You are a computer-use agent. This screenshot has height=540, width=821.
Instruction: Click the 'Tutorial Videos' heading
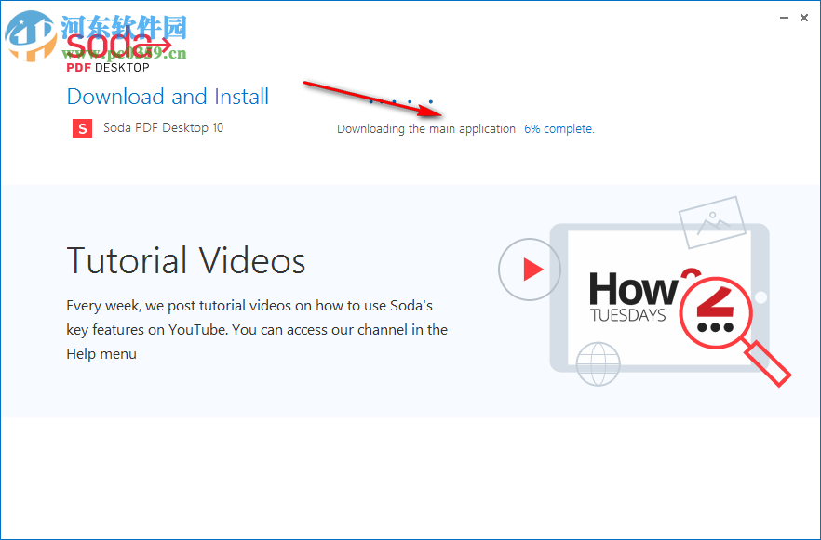(x=186, y=261)
